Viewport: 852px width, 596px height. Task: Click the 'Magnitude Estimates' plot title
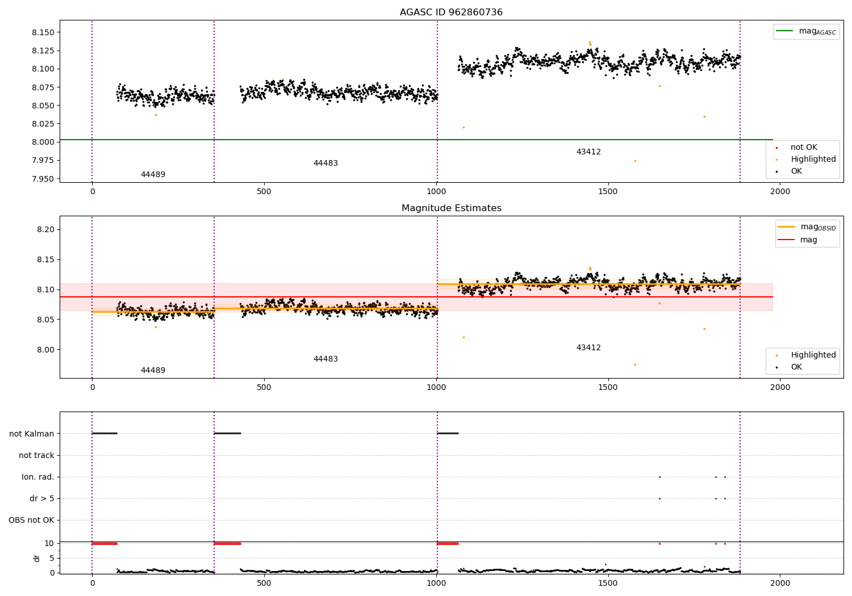[451, 208]
